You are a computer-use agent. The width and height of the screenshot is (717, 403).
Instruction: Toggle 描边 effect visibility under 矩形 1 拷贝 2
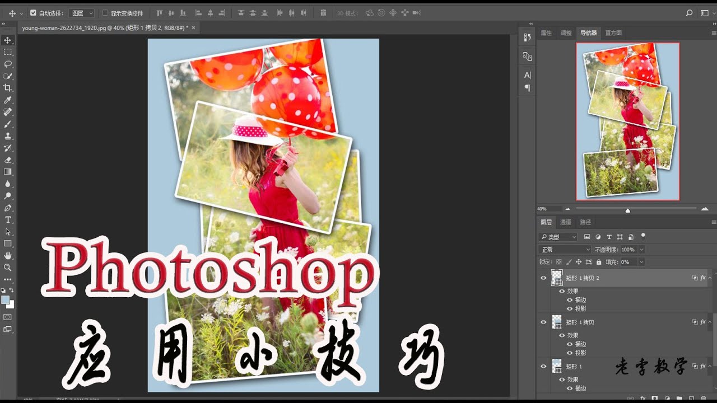click(x=570, y=300)
